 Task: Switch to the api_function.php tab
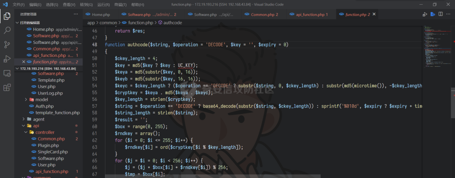tap(311, 14)
